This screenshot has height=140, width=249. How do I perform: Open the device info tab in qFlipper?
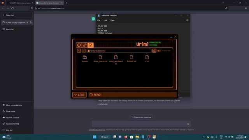[79, 45]
